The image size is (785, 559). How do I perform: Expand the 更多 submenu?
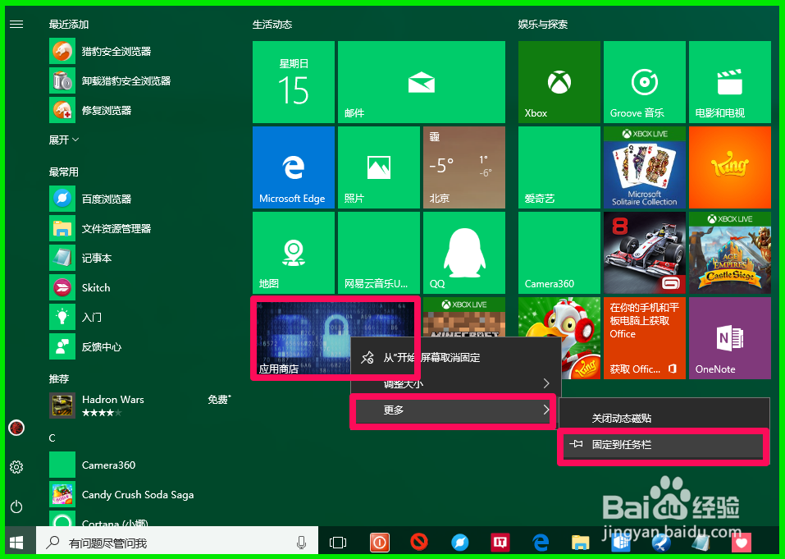pyautogui.click(x=453, y=410)
